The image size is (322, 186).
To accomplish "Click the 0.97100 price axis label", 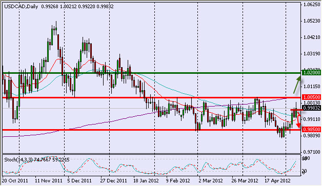I will point(312,152).
